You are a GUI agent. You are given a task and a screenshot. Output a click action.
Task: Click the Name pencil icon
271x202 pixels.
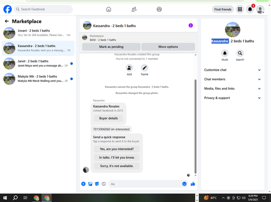point(145,68)
